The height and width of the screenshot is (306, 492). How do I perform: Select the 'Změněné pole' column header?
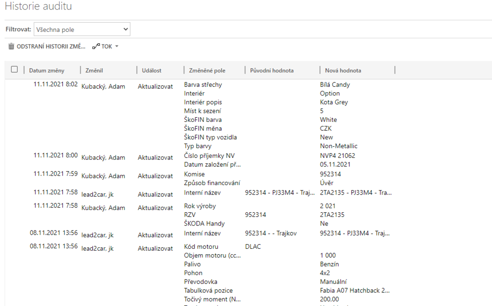coord(207,70)
